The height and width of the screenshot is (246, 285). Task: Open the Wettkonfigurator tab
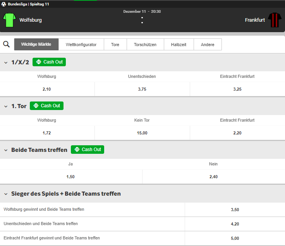pyautogui.click(x=81, y=45)
